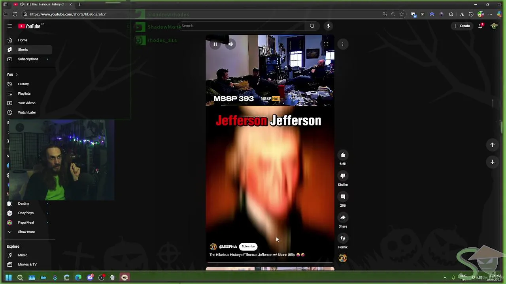Open the 296 comments
The width and height of the screenshot is (506, 284).
(343, 197)
